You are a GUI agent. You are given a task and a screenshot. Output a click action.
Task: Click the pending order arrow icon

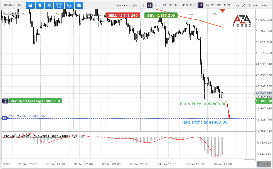pyautogui.click(x=5, y=101)
